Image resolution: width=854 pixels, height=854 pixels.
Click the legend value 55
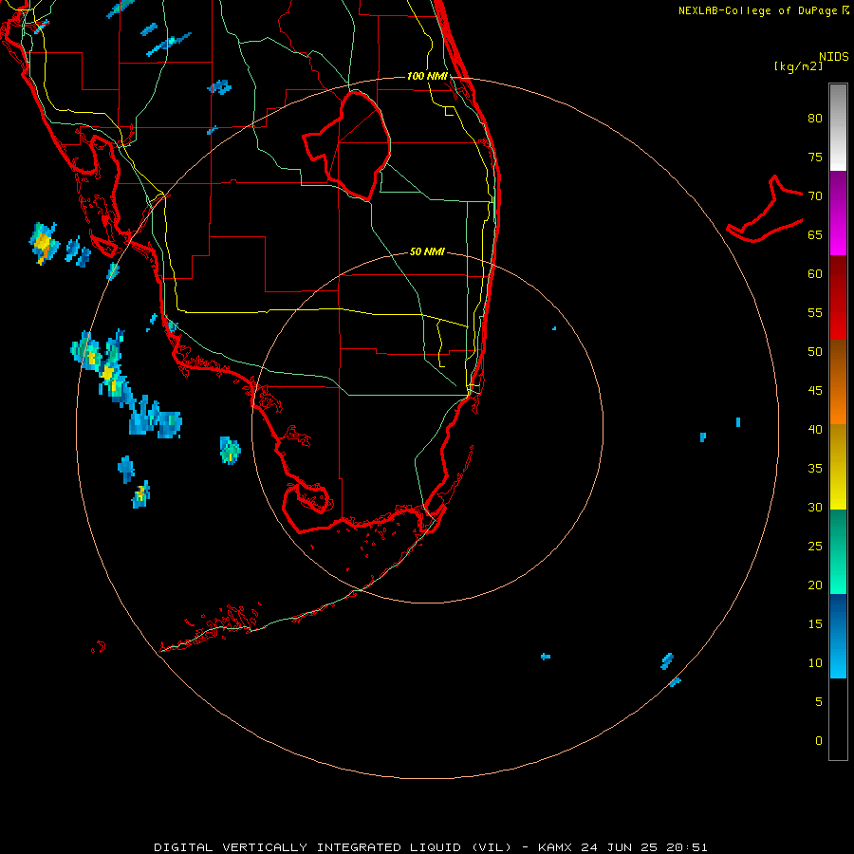click(815, 313)
